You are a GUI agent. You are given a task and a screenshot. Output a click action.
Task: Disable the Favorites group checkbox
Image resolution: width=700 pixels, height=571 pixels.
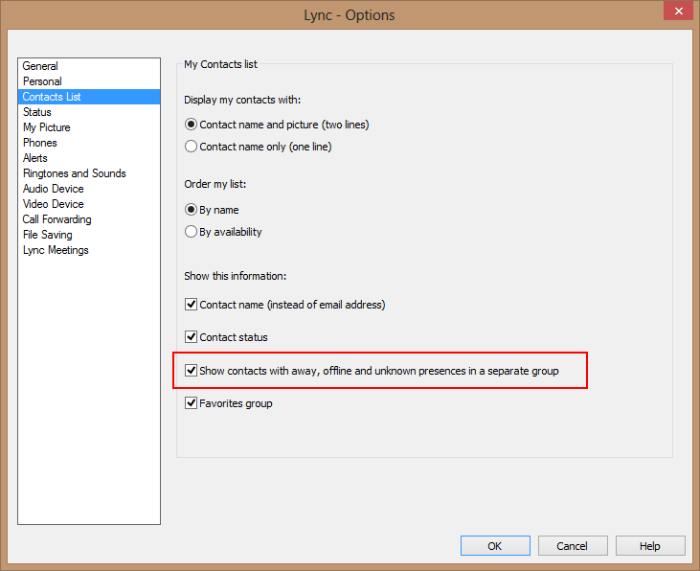pos(192,403)
